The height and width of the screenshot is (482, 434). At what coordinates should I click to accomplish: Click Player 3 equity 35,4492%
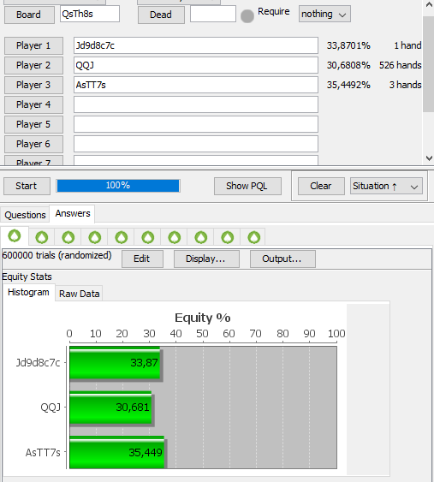tap(348, 85)
